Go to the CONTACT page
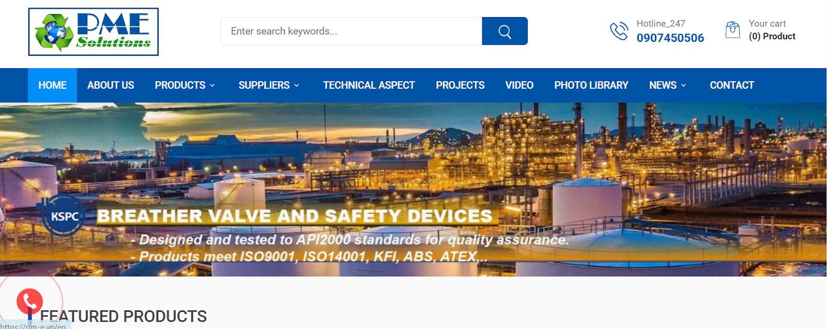 pyautogui.click(x=732, y=85)
